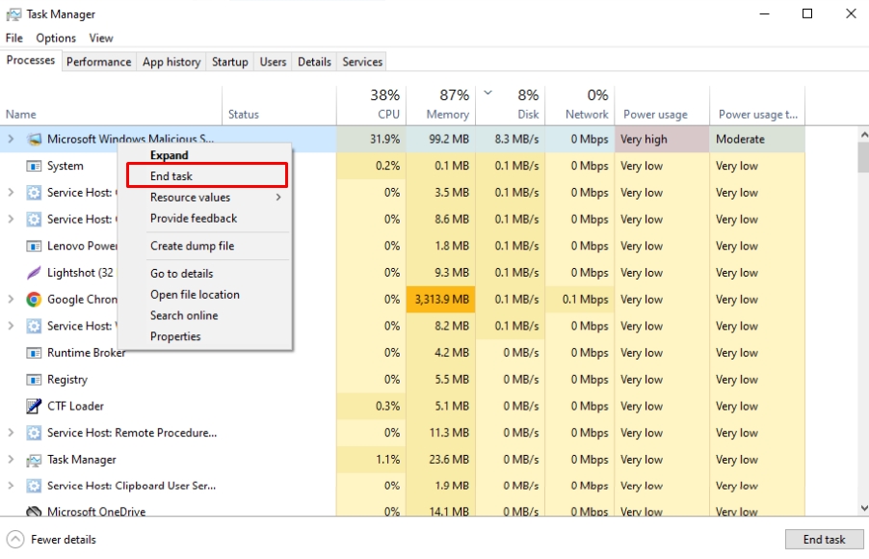The height and width of the screenshot is (559, 869).
Task: Expand the Microsoft Windows Malicious Software process
Action: coord(11,139)
